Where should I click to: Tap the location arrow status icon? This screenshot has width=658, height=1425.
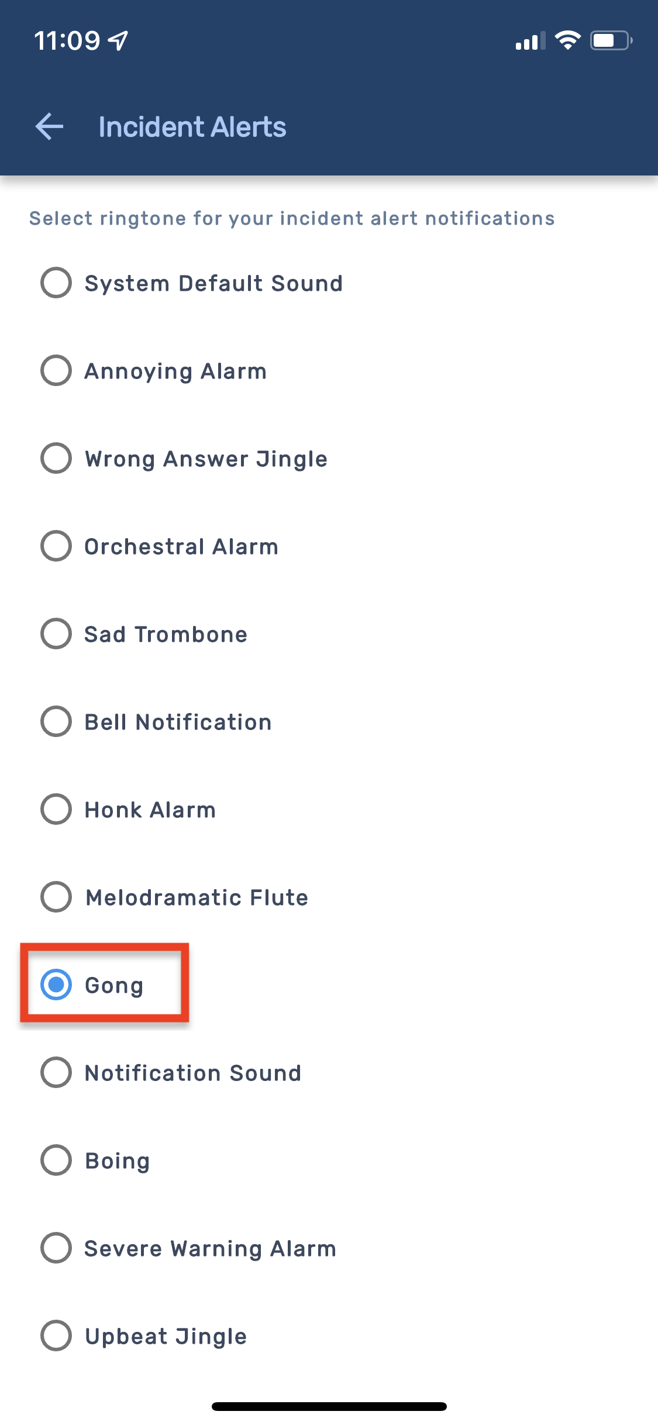(x=119, y=40)
